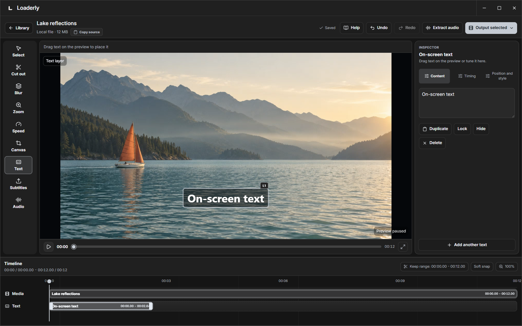Play the preview video

pyautogui.click(x=49, y=247)
